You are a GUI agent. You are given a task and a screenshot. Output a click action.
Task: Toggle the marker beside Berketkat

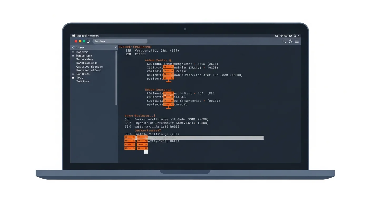click(x=73, y=74)
